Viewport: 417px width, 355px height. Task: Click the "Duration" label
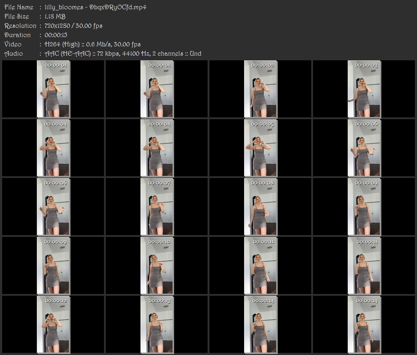pos(18,35)
